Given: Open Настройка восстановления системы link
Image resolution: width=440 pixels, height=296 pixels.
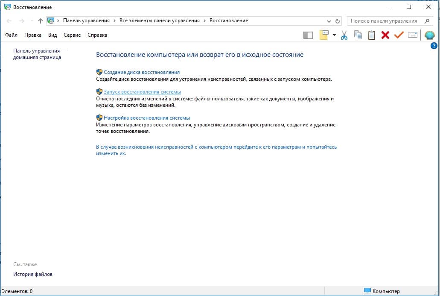Looking at the screenshot, I should 147,118.
